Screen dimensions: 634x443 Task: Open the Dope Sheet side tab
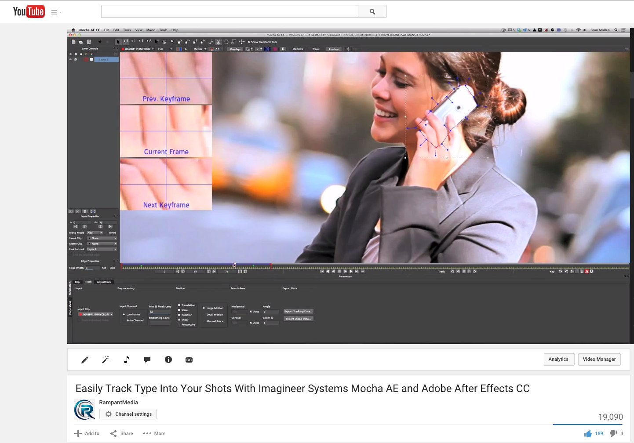click(70, 307)
